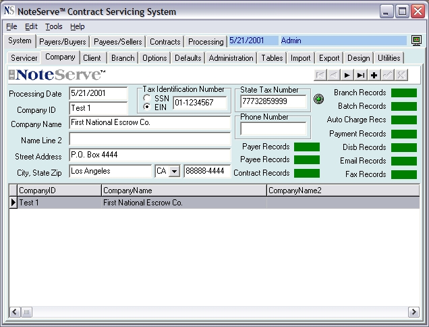The image size is (429, 327).
Task: Go to the first record in navigator
Action: point(320,75)
